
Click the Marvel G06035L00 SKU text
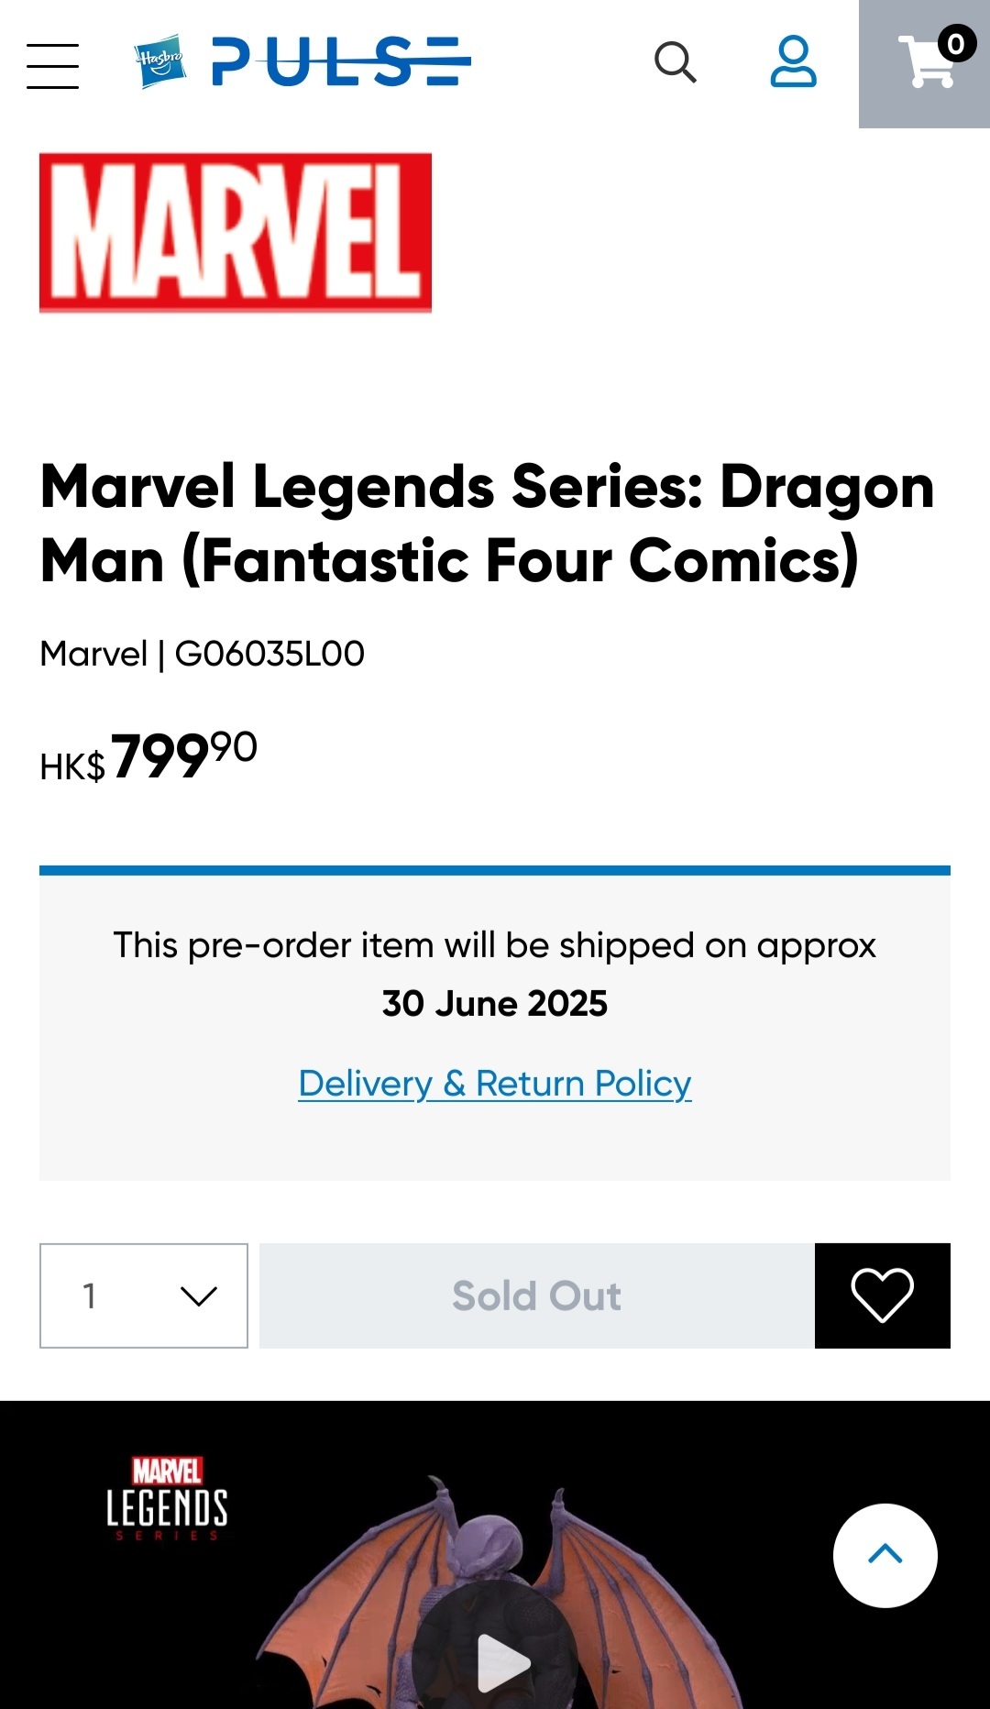pyautogui.click(x=203, y=654)
